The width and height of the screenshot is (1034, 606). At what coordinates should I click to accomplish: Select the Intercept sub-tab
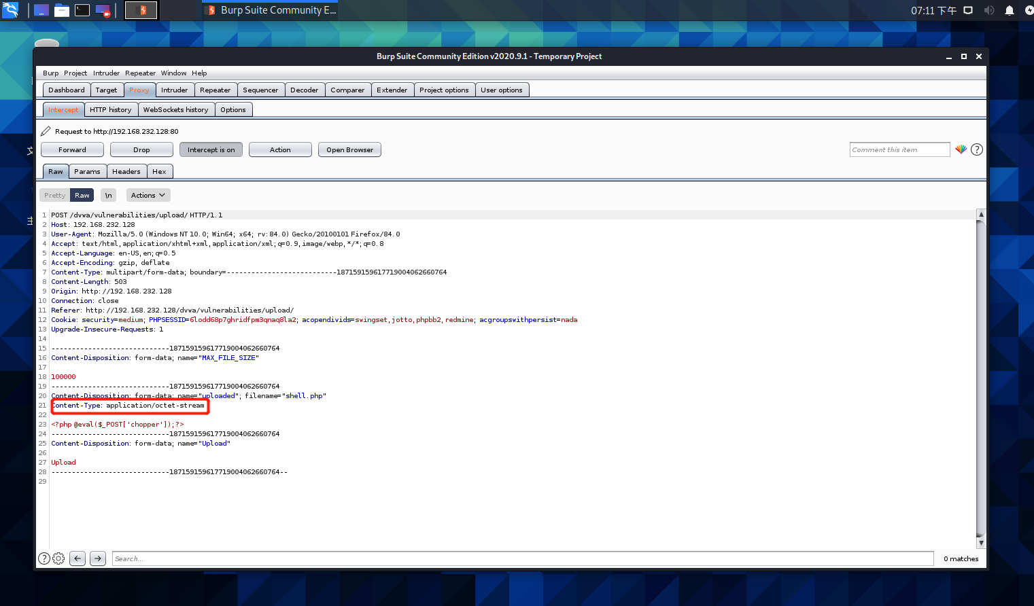(x=63, y=109)
